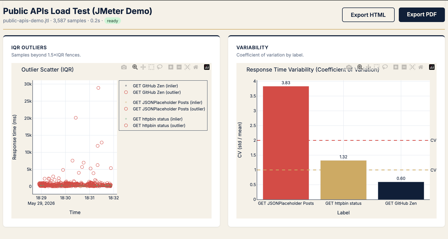The height and width of the screenshot is (239, 448).
Task: Click the 'Outlier Scatter (IQR)' chart title
Action: pos(48,69)
